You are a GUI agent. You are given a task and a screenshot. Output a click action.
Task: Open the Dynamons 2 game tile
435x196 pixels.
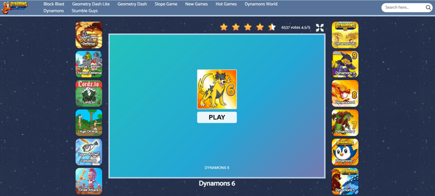coord(345,152)
